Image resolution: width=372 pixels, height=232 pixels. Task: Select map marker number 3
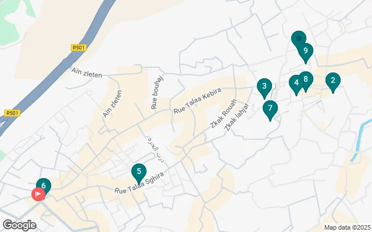coord(264,88)
